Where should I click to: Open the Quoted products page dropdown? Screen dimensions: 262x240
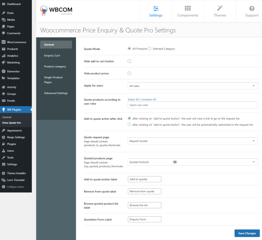tap(193, 162)
